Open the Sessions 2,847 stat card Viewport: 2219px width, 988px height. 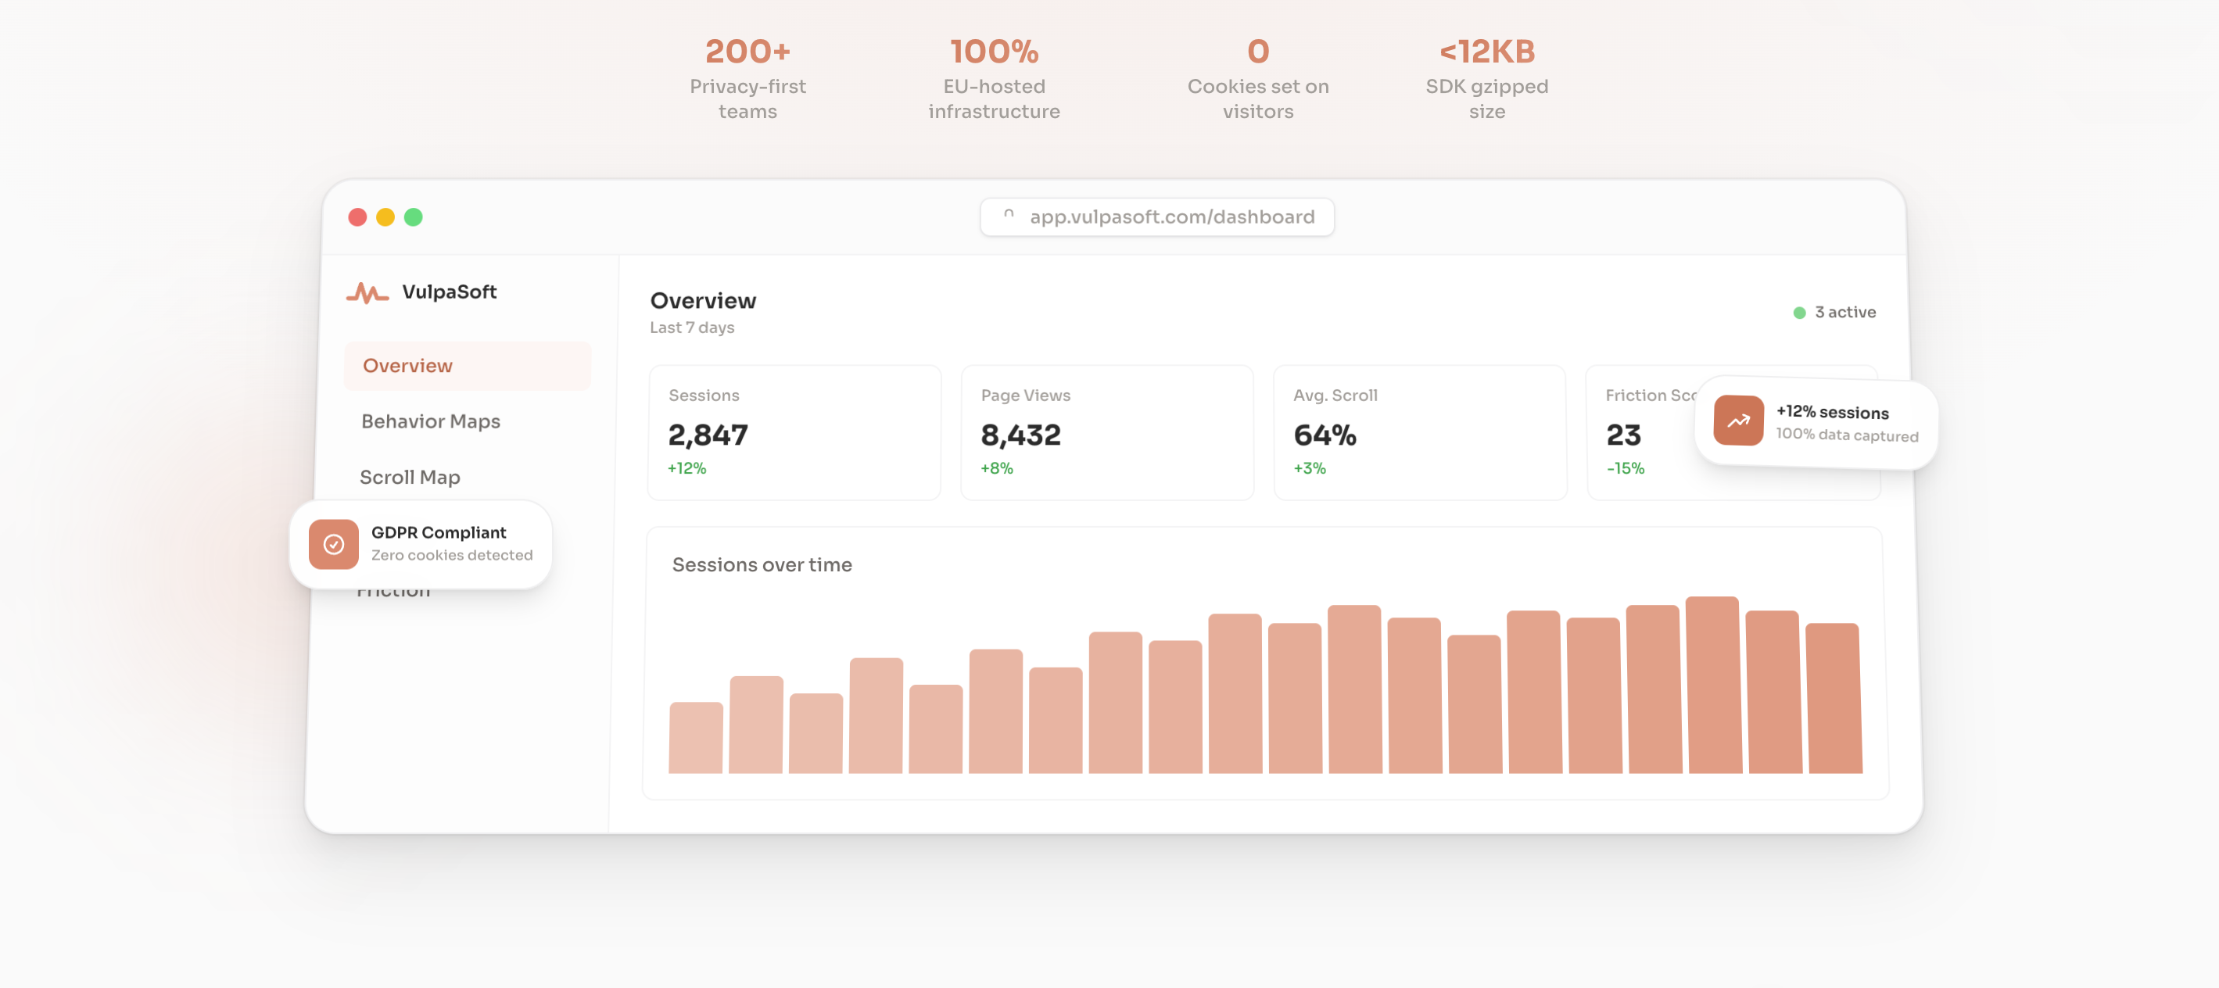(794, 432)
